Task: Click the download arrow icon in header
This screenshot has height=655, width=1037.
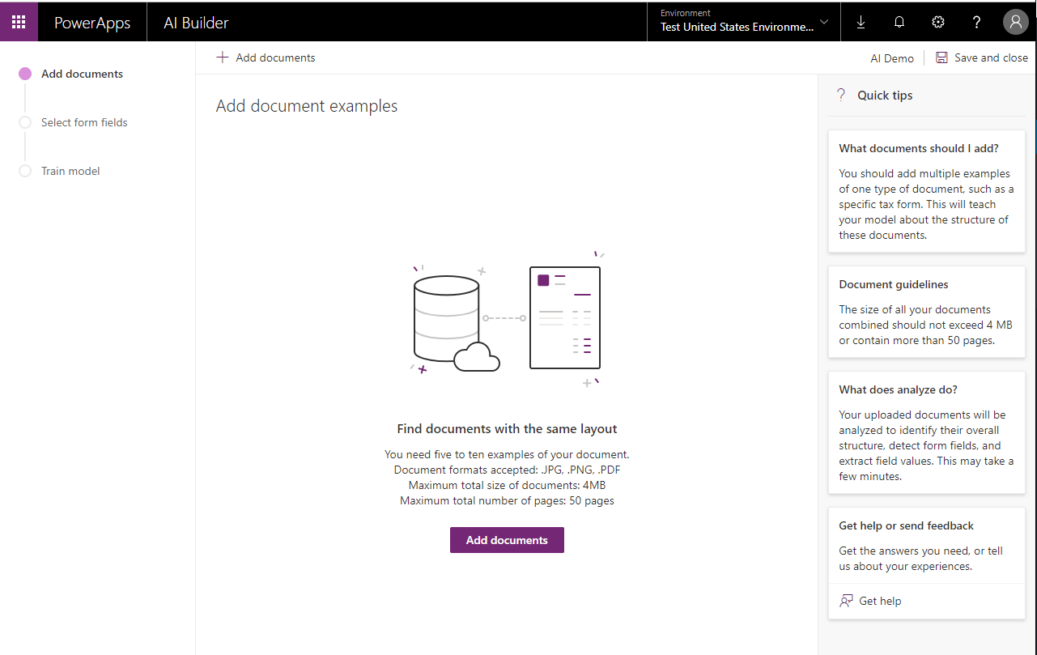Action: [861, 22]
